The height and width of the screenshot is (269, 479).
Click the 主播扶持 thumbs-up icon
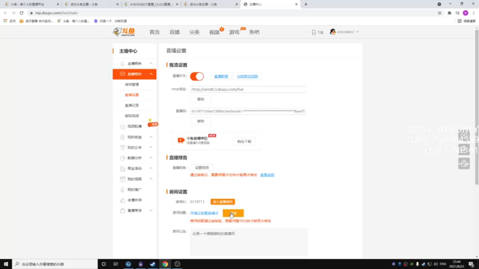123,200
